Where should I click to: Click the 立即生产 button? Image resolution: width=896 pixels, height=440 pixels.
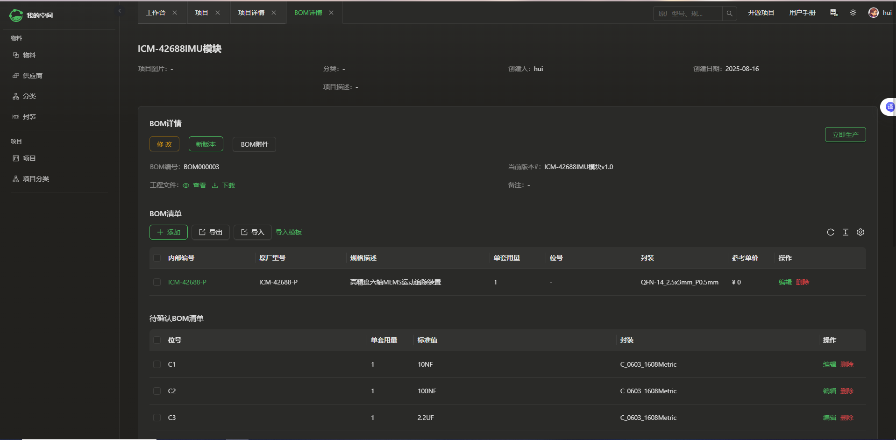[845, 135]
